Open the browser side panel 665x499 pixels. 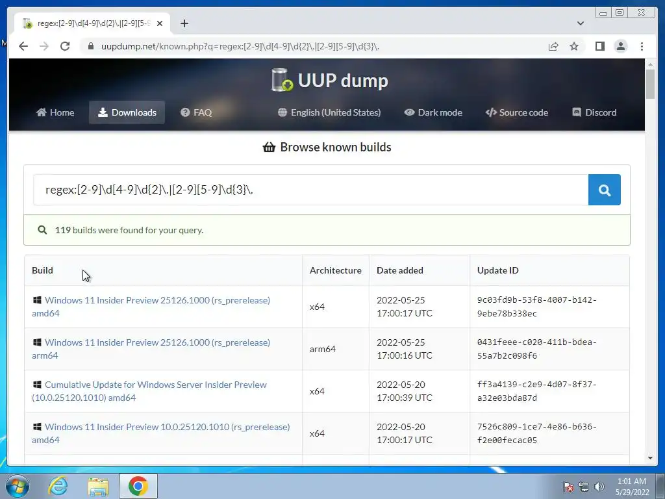point(599,46)
